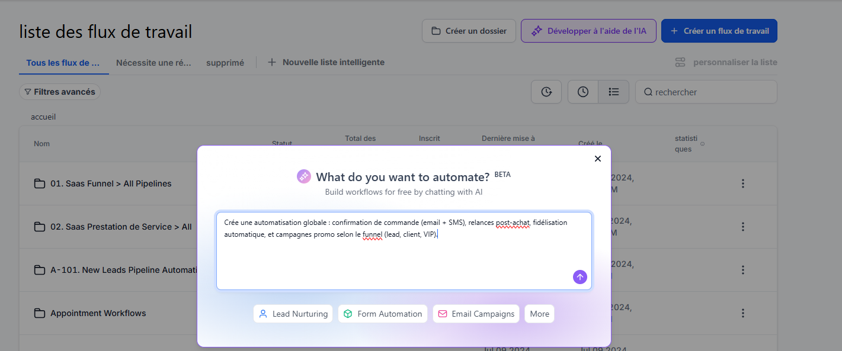842x351 pixels.
Task: Switch to list view icon
Action: click(614, 92)
